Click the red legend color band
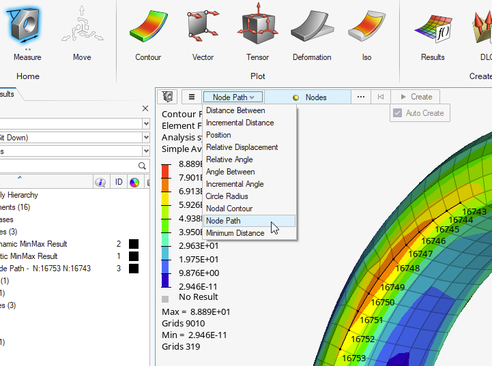492x366 pixels. 165,171
